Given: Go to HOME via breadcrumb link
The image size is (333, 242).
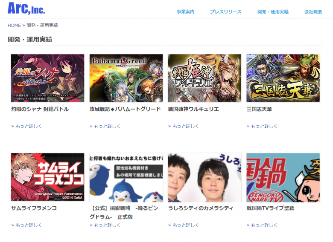Looking at the screenshot, I should pos(14,26).
